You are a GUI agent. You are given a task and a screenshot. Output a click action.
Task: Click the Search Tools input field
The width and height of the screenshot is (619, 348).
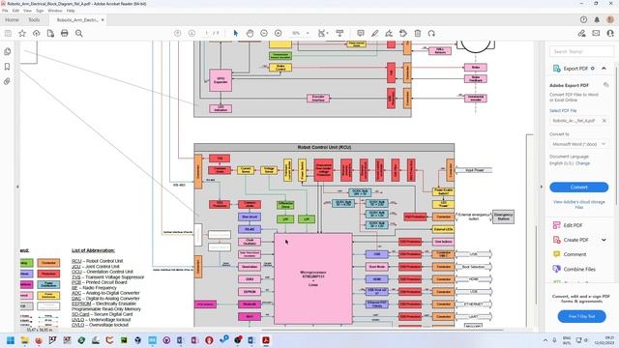tap(581, 51)
